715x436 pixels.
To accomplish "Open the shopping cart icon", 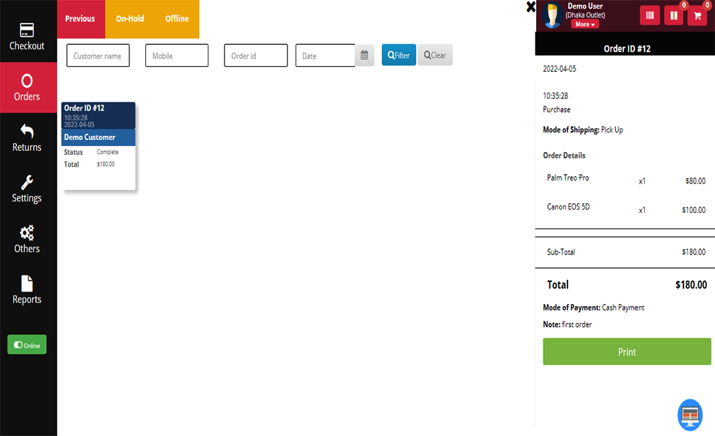I will click(x=697, y=15).
